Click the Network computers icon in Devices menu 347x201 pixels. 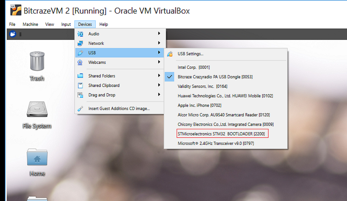[80, 43]
